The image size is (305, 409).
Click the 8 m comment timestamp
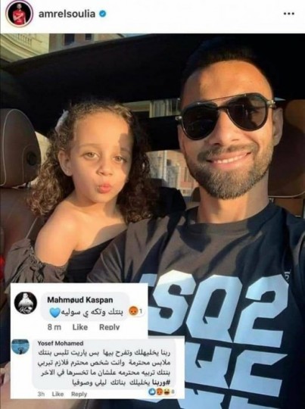[x=54, y=327]
